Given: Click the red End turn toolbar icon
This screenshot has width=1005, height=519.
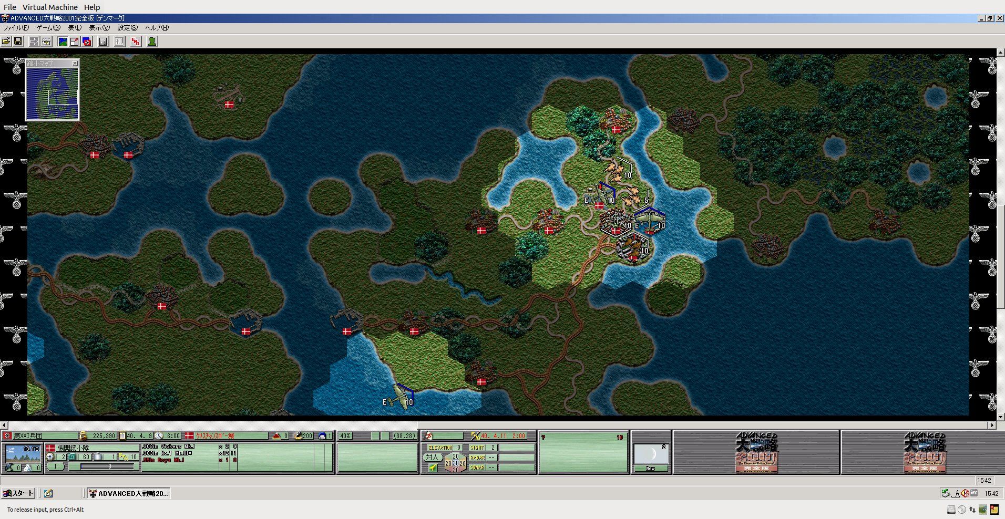Looking at the screenshot, I should pyautogui.click(x=136, y=41).
